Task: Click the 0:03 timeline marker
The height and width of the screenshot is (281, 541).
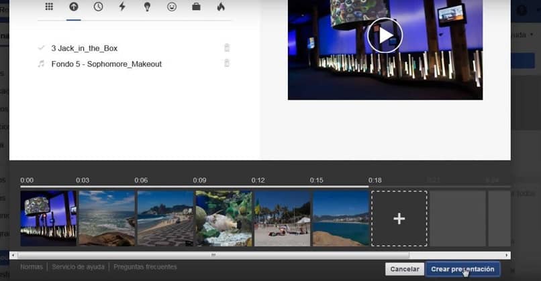Action: 83,180
